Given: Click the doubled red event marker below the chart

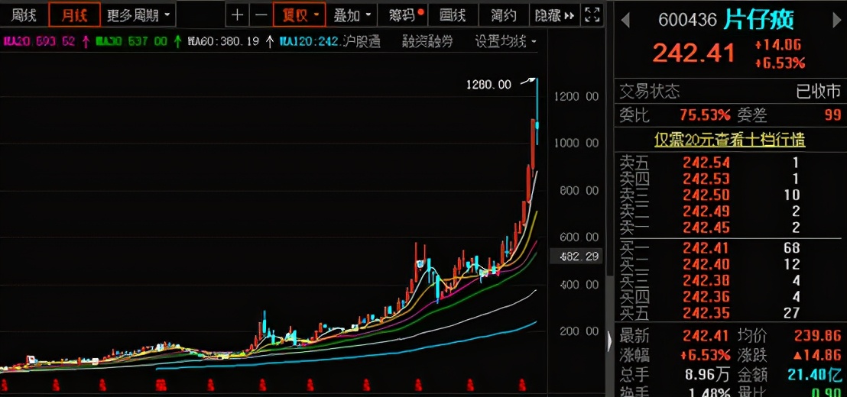Looking at the screenshot, I should point(161,385).
